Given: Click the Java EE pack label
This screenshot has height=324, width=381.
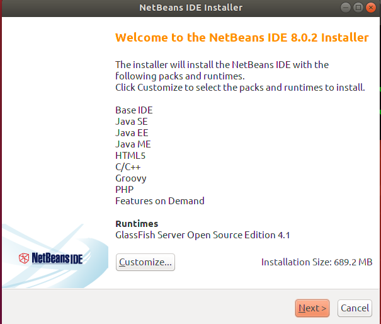Looking at the screenshot, I should (x=132, y=133).
